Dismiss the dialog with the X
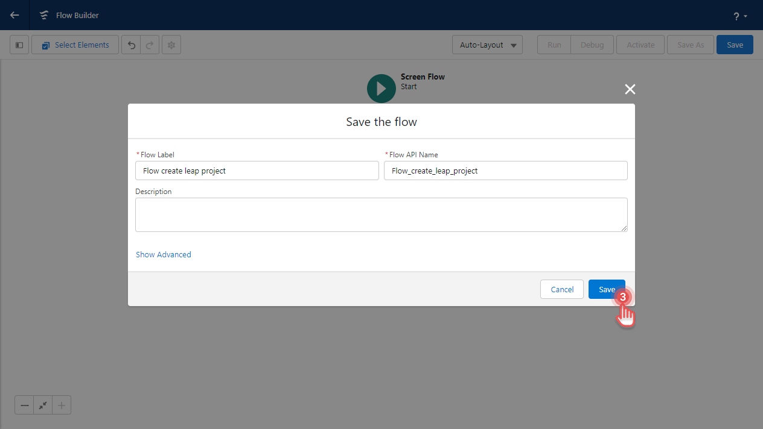 [630, 89]
